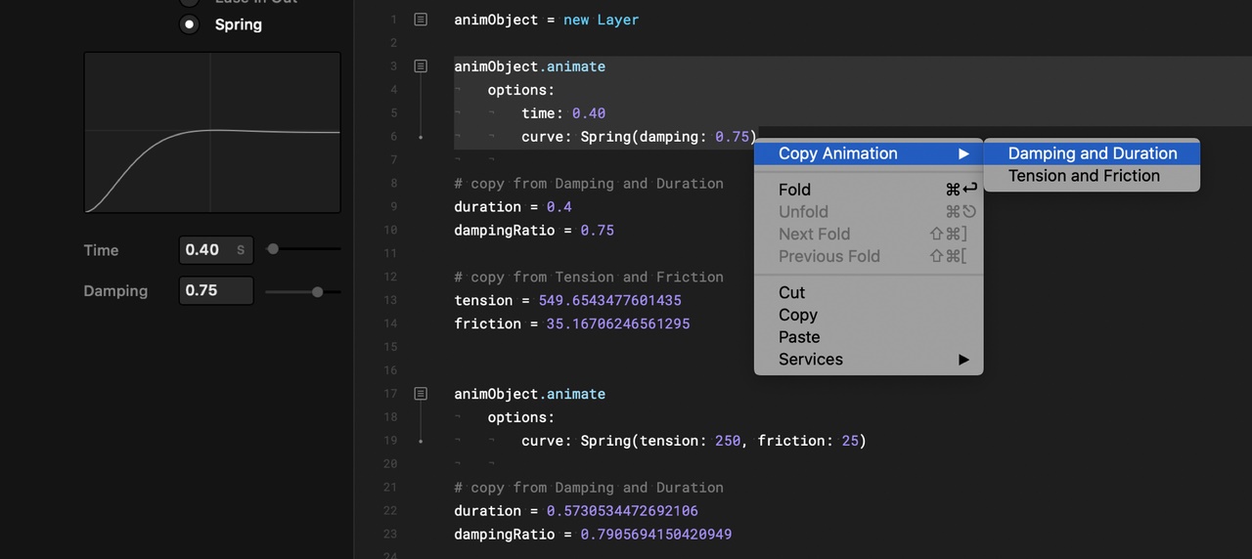
Task: Choose Cut from the context menu
Action: pos(792,292)
